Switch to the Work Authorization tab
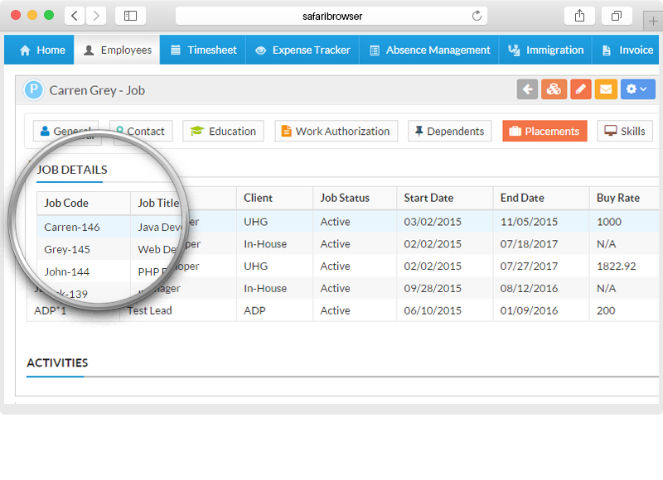Image resolution: width=663 pixels, height=480 pixels. click(336, 132)
